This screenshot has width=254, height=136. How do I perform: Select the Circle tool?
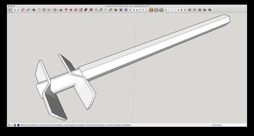(55, 10)
